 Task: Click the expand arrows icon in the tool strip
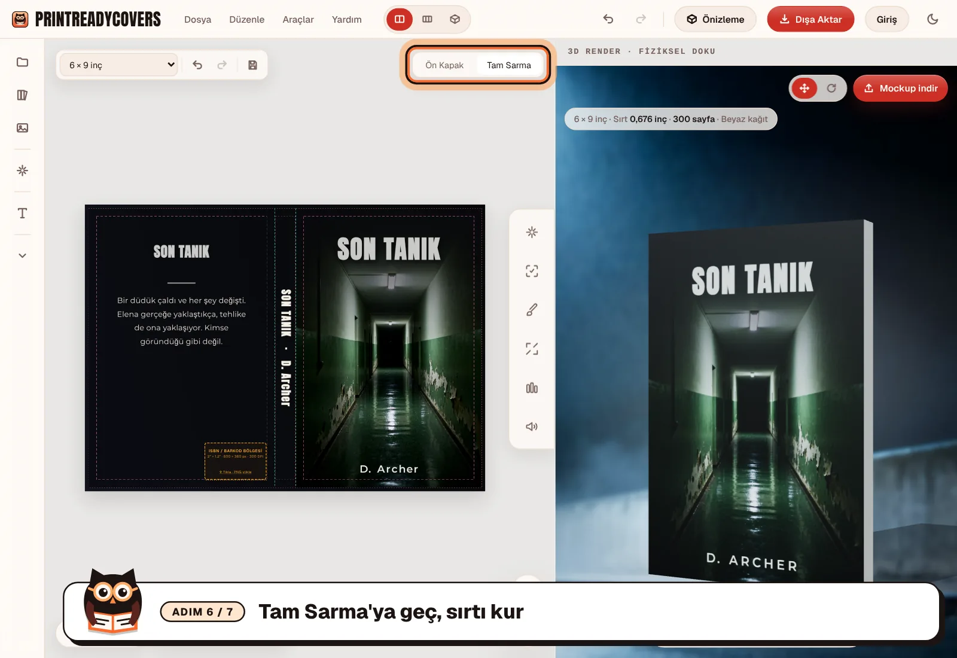(x=532, y=349)
